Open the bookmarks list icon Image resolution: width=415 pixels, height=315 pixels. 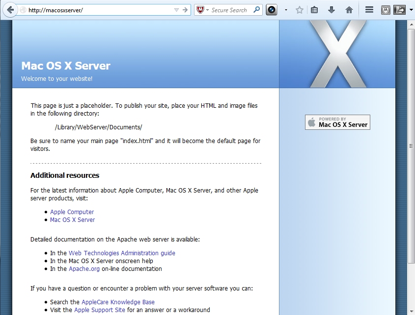pos(315,10)
